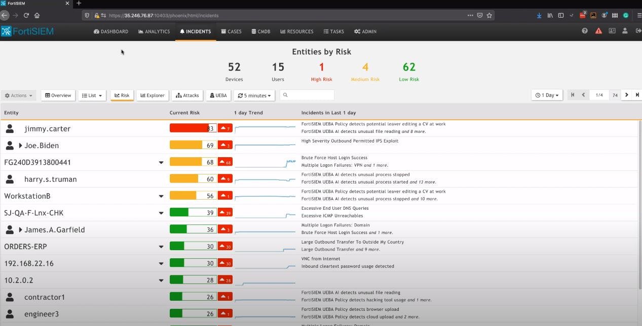Expand the Joe.Biden entity details
Viewport: 642px width, 326px height.
pos(20,145)
